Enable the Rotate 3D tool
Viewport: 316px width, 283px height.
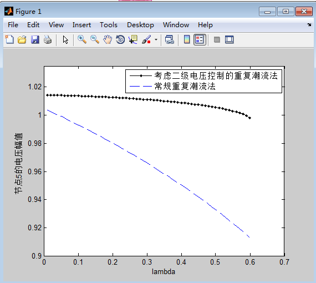click(120, 39)
